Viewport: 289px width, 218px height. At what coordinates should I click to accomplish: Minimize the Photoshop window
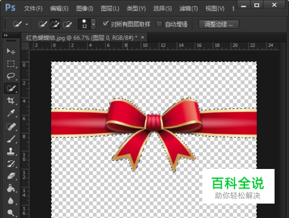(243, 5)
